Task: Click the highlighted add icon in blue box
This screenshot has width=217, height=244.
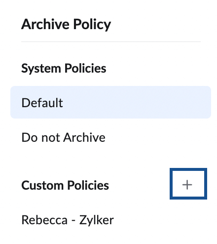Action: pyautogui.click(x=187, y=185)
